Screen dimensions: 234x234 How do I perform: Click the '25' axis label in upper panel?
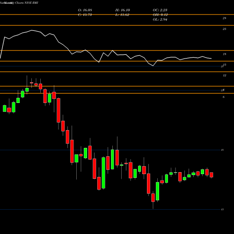pyautogui.click(x=224, y=29)
